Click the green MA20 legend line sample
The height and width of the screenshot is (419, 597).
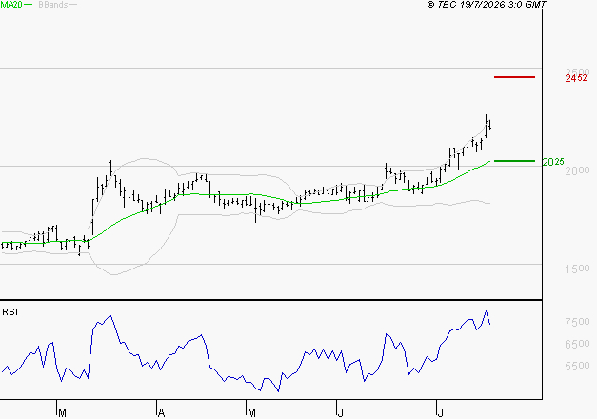[29, 5]
